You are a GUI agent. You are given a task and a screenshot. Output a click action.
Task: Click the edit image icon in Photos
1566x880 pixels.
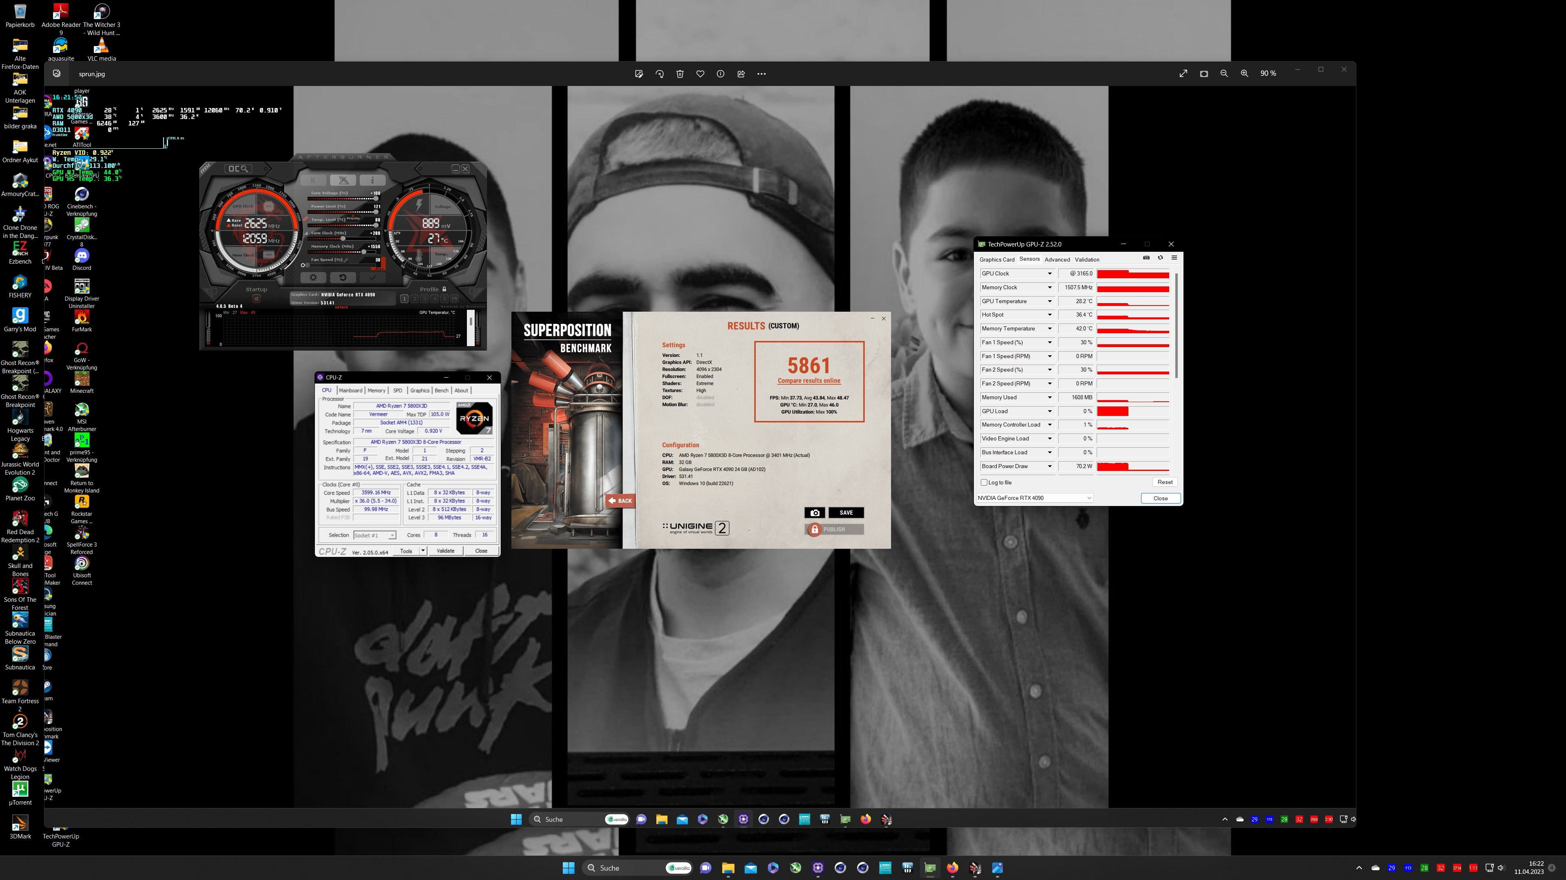tap(639, 73)
